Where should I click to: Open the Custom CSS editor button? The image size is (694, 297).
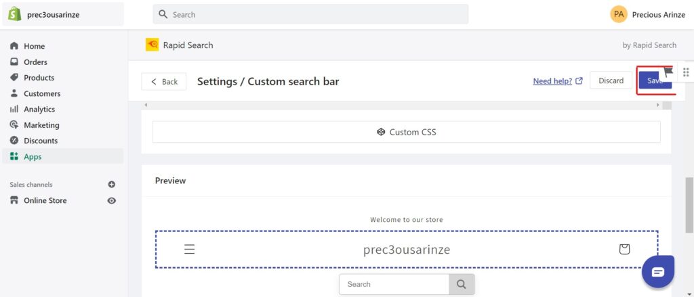[407, 132]
